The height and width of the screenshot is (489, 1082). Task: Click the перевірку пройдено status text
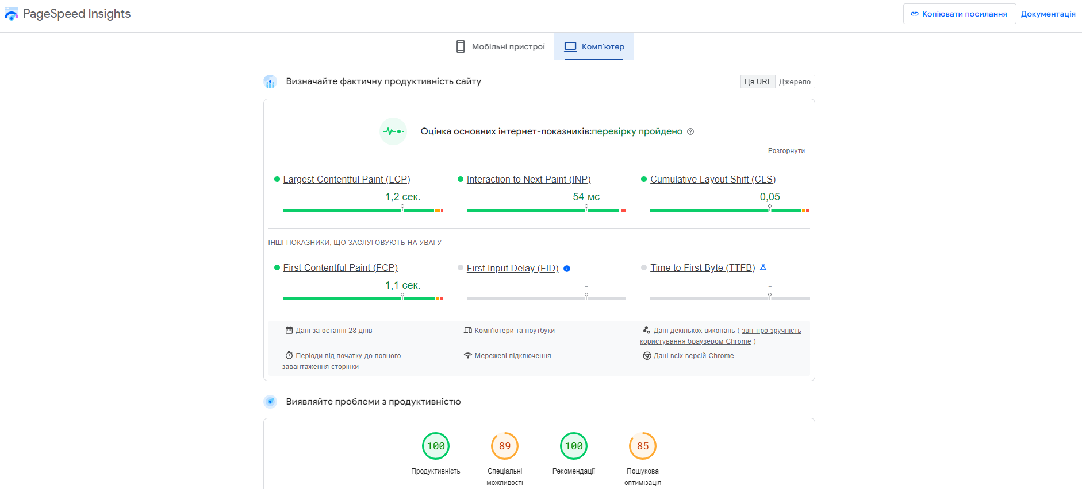637,131
